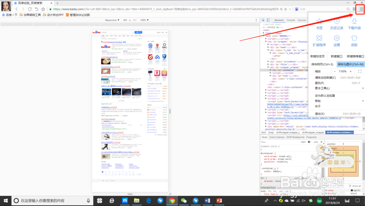The height and width of the screenshot is (206, 365).
Task: Open a new tab with plus button
Action: (x=57, y=3)
